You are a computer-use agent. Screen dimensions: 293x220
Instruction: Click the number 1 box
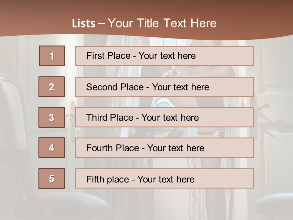click(52, 56)
